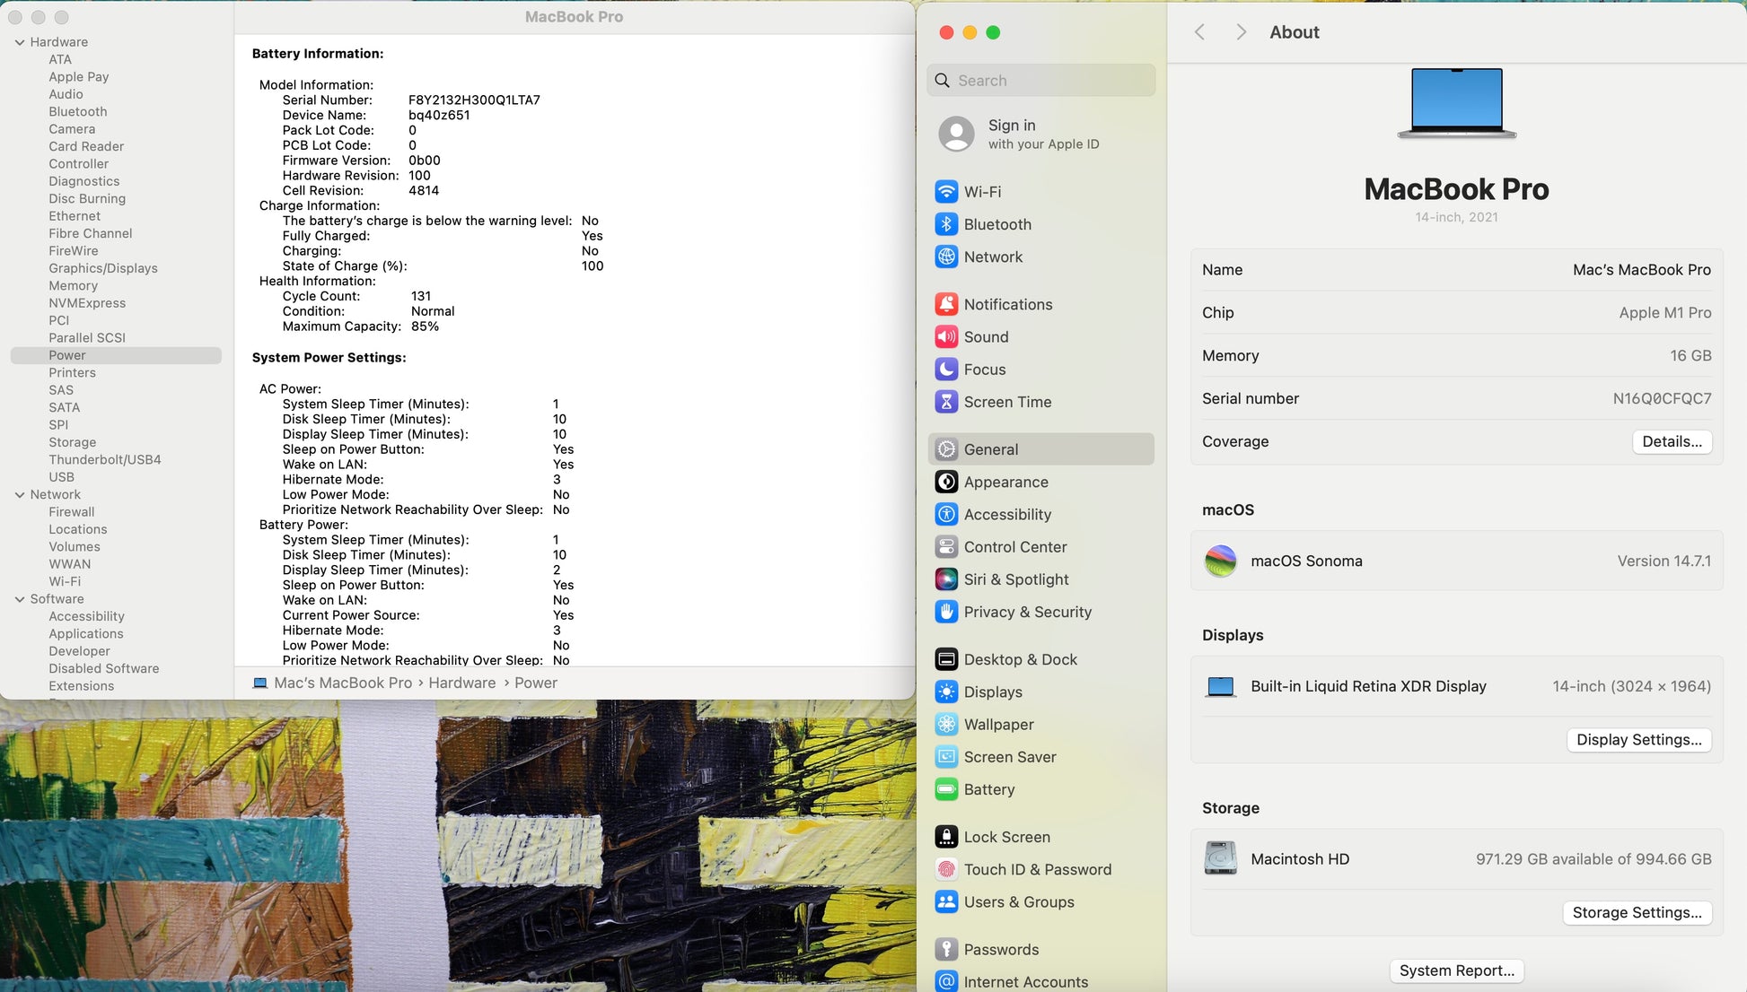Click the coverage Details... button
Viewport: 1747px width, 992px height.
point(1671,441)
